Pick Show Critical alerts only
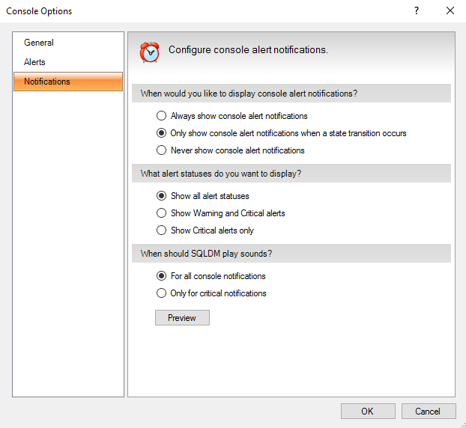 (x=161, y=230)
